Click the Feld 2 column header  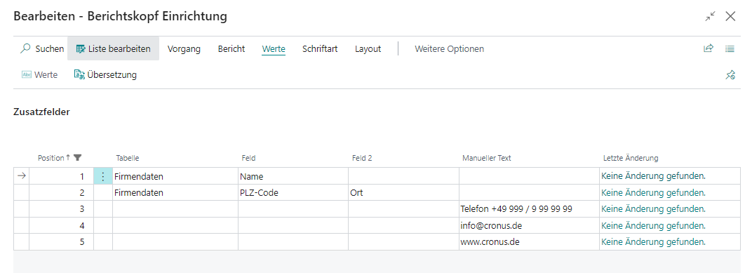361,158
